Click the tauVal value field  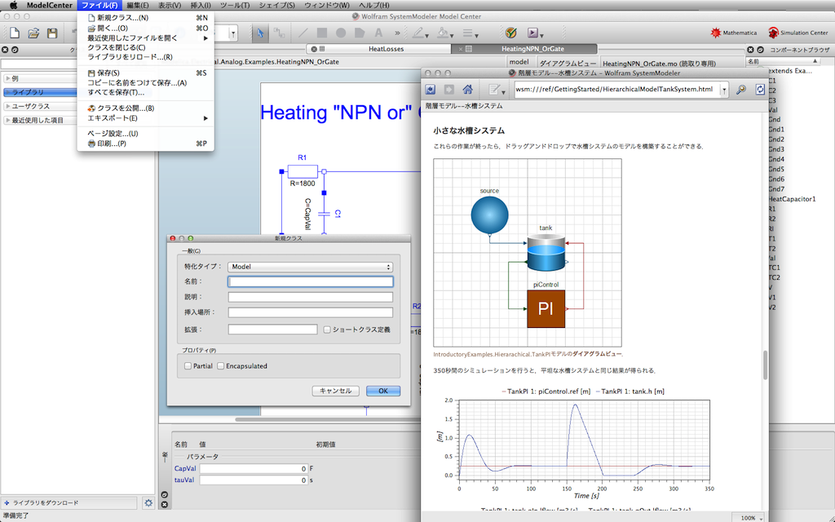pyautogui.click(x=254, y=480)
